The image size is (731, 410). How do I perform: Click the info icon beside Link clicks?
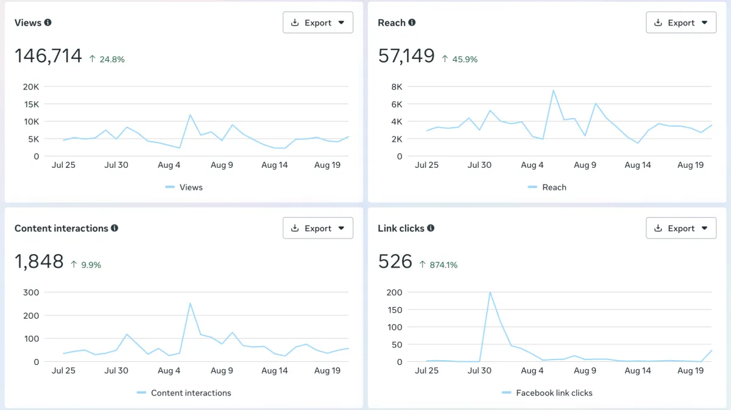coord(431,228)
